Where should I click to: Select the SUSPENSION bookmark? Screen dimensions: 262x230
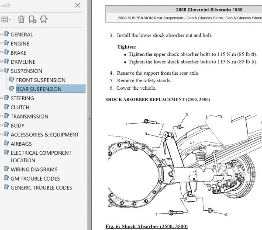(26, 71)
